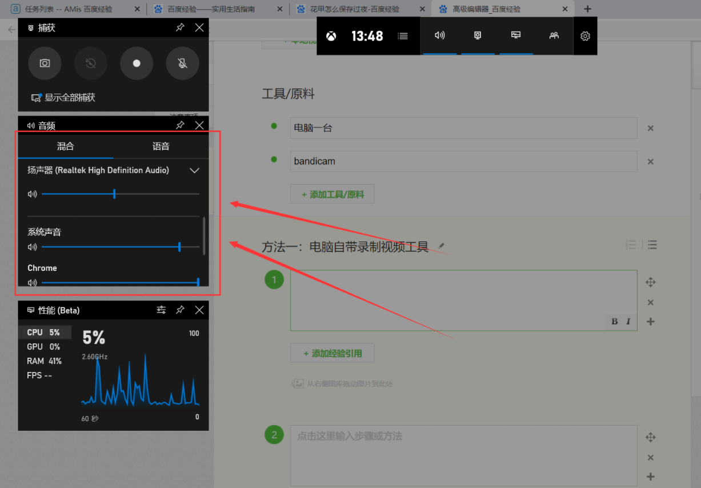The height and width of the screenshot is (488, 701).
Task: Select the 混合 tab
Action: tap(66, 146)
